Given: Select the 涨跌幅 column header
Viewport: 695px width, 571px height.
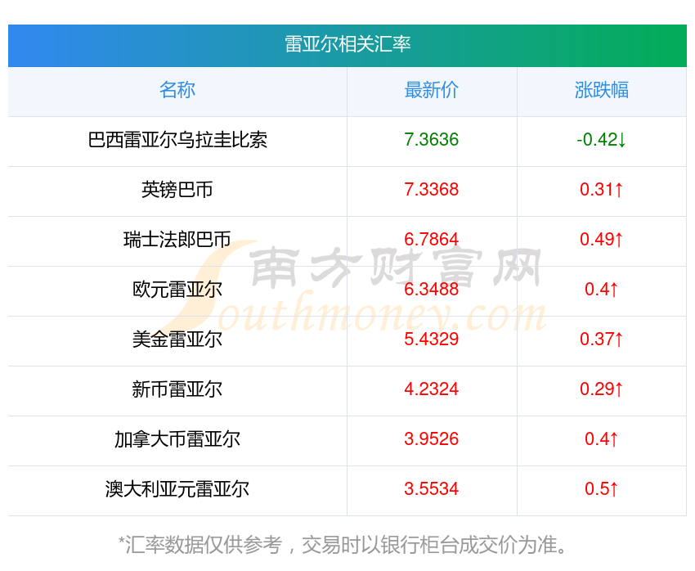Looking at the screenshot, I should pyautogui.click(x=602, y=90).
